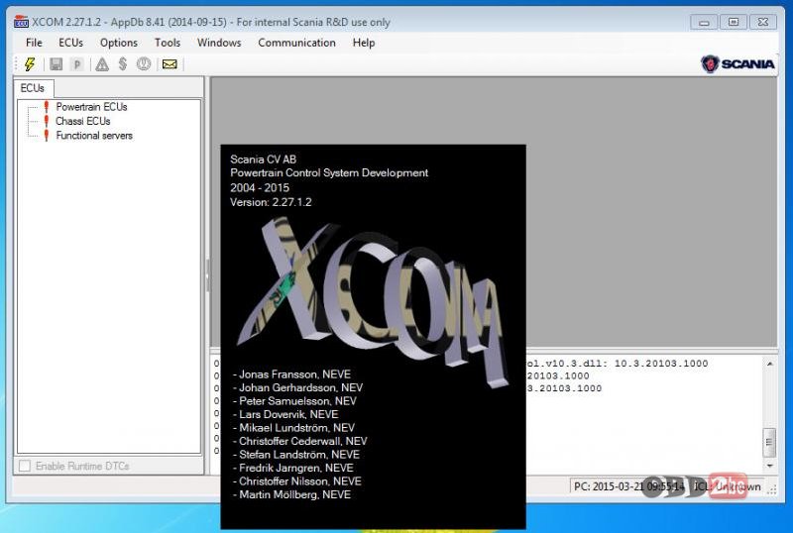Click the envelope message icon
Screen dimensions: 793x533
tap(170, 64)
